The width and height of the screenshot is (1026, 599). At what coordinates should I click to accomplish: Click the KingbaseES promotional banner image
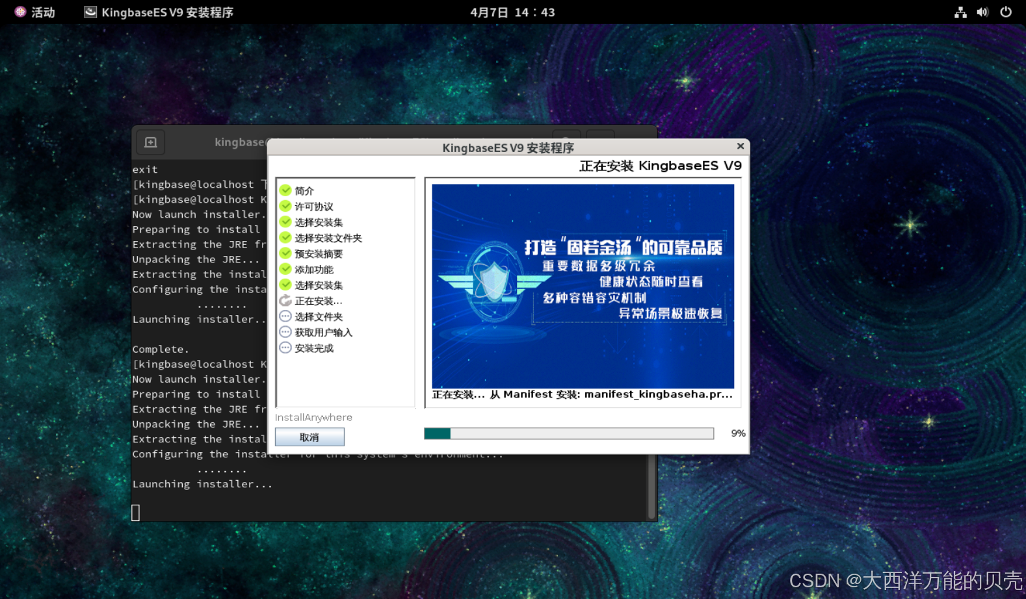(583, 286)
